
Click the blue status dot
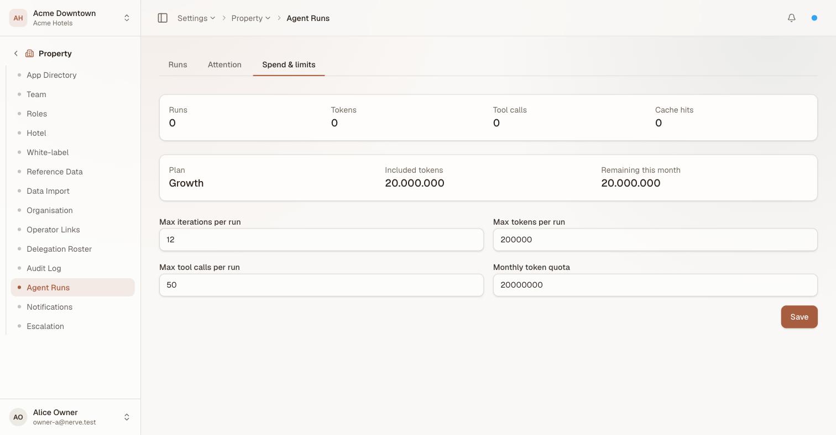tap(814, 18)
